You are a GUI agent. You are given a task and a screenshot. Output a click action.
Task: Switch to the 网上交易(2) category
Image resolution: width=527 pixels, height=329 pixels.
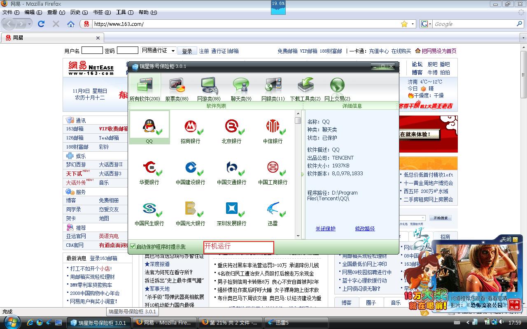pos(337,89)
